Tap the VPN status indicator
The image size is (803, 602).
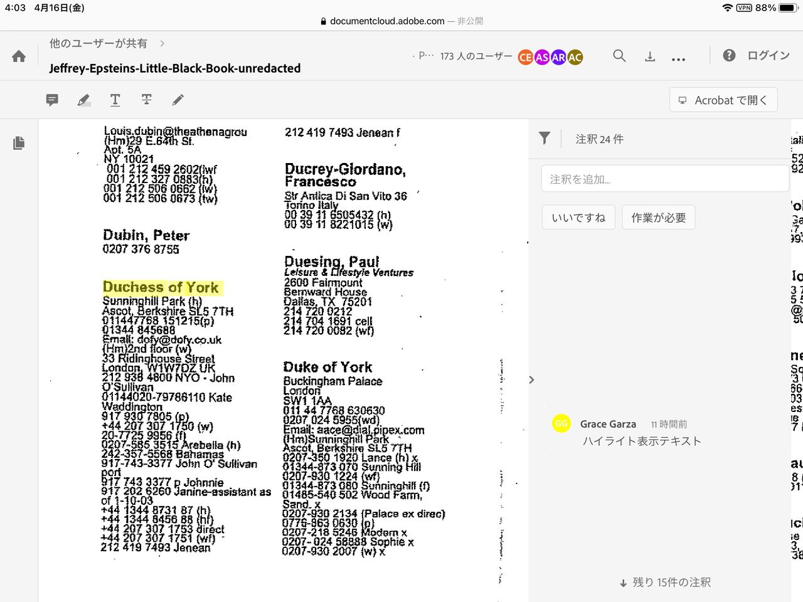pyautogui.click(x=744, y=8)
